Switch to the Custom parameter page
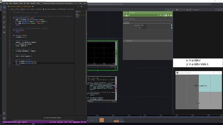The height and width of the screenshot is (125, 223). [x=126, y=22]
